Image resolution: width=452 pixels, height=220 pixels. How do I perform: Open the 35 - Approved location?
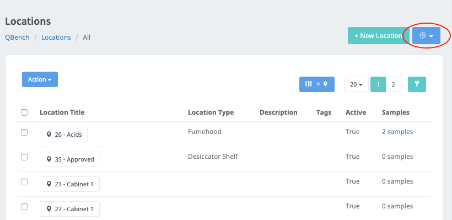pos(70,159)
